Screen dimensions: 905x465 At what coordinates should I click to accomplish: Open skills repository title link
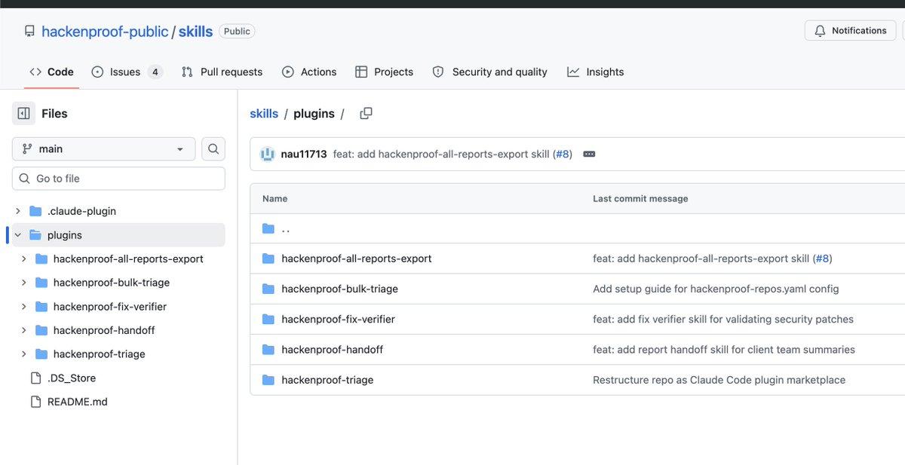click(196, 32)
